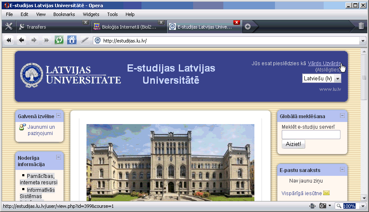
Task: Open the View menu
Action: pyautogui.click(x=41, y=14)
